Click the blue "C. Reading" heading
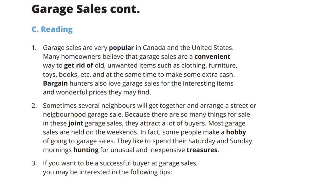The width and height of the screenshot is (322, 180). [x=52, y=29]
